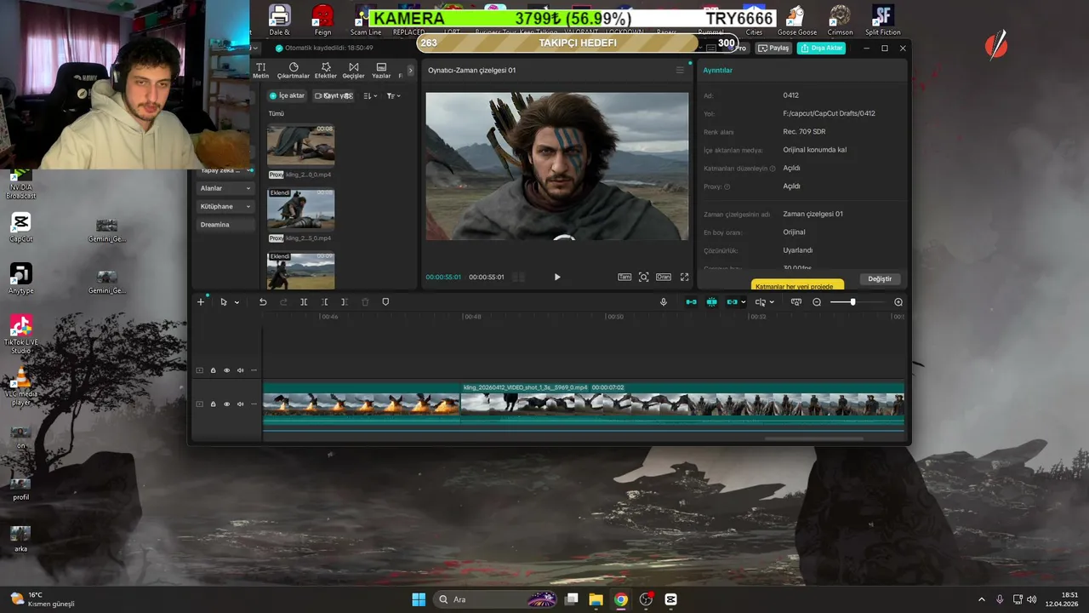Open fullscreen preview mode

click(x=684, y=277)
